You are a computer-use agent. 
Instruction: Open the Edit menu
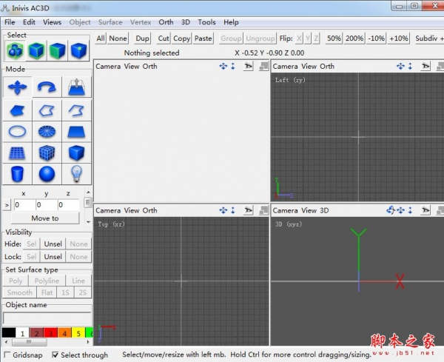click(x=29, y=22)
